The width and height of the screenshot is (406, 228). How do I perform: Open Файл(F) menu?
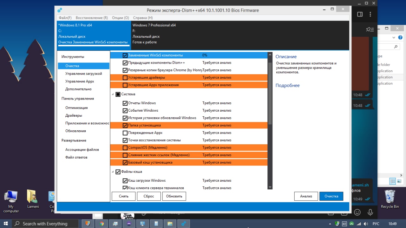[65, 18]
